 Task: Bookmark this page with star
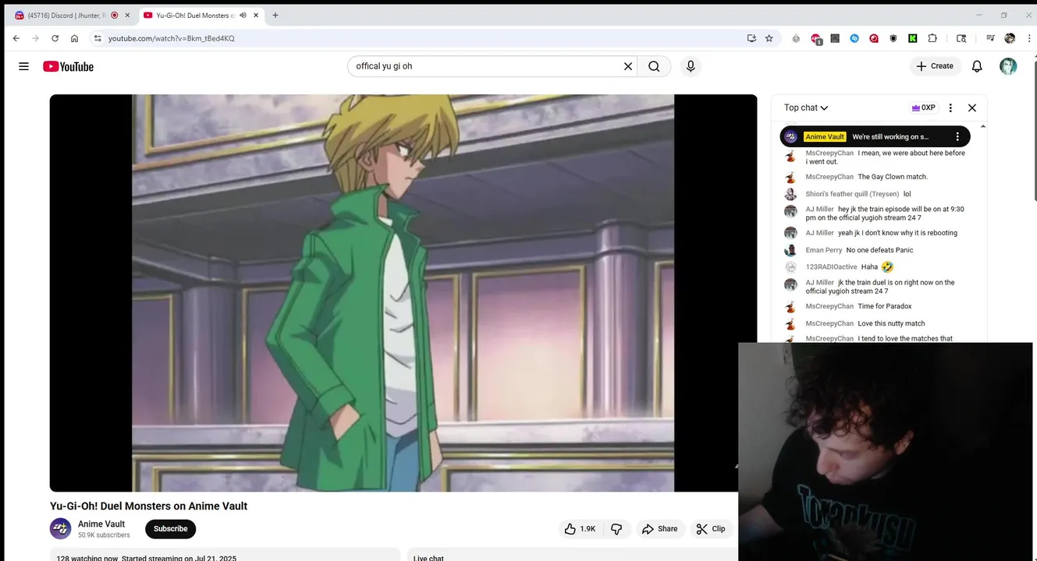coord(769,38)
